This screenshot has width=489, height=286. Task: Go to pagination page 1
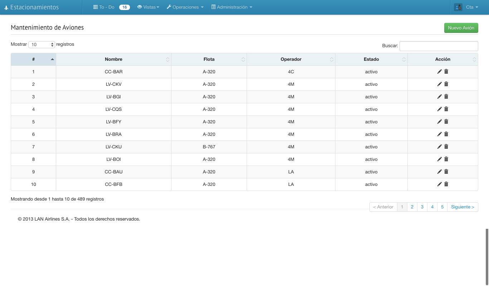402,207
